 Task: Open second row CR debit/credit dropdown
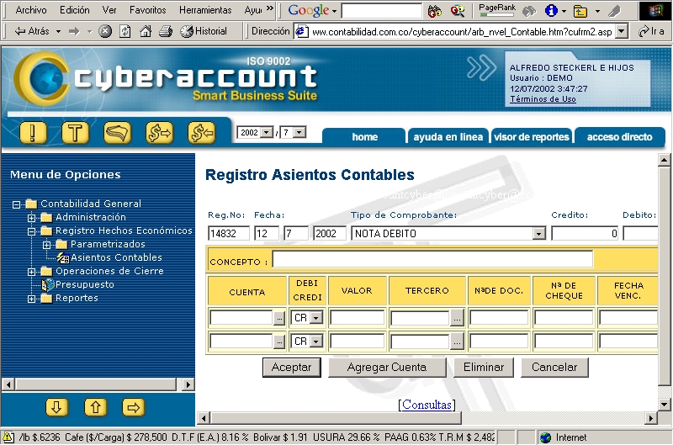316,342
